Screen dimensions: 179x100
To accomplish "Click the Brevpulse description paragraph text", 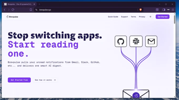I will pyautogui.click(x=54, y=64).
